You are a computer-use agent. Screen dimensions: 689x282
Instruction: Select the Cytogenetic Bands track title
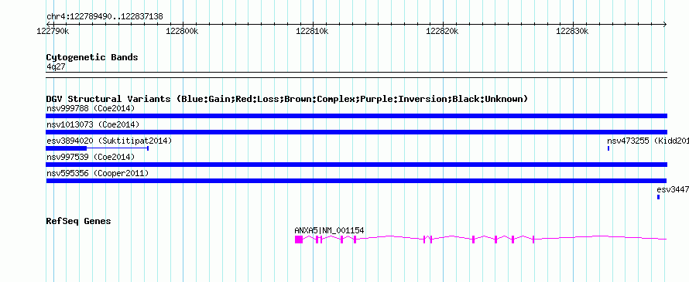(92, 57)
